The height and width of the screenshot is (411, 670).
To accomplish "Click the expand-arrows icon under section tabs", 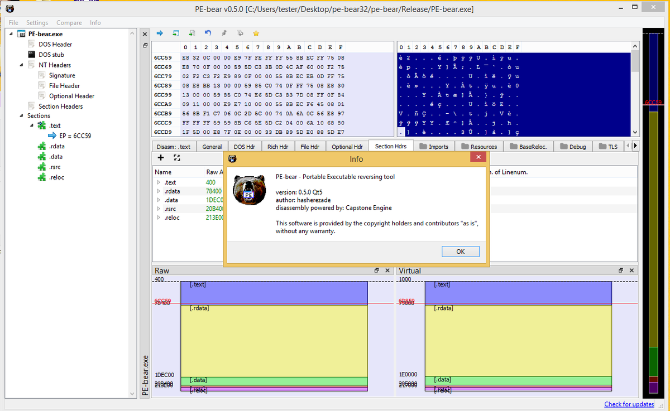I will click(x=177, y=158).
